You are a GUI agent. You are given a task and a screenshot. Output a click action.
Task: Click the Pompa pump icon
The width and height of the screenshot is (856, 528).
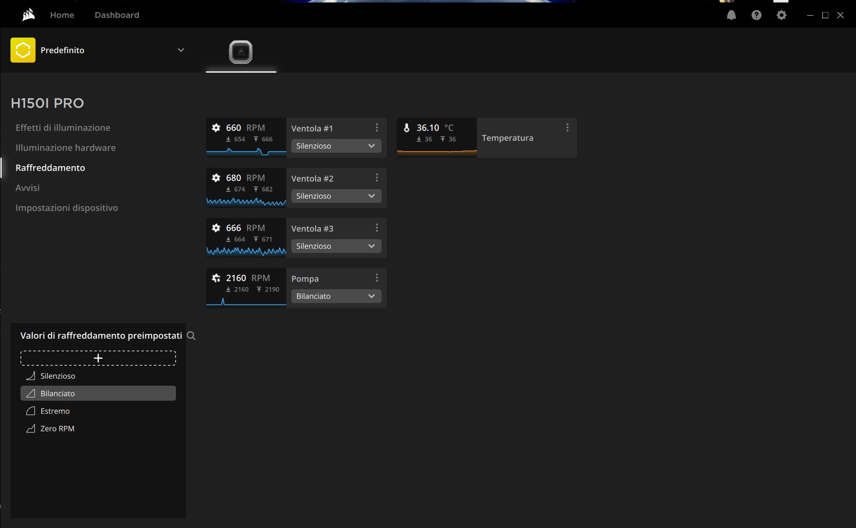pos(216,278)
